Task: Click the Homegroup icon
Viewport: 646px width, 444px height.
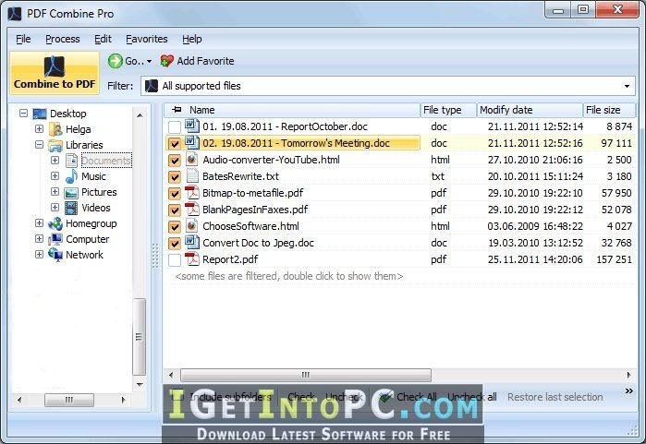Action: coord(55,223)
